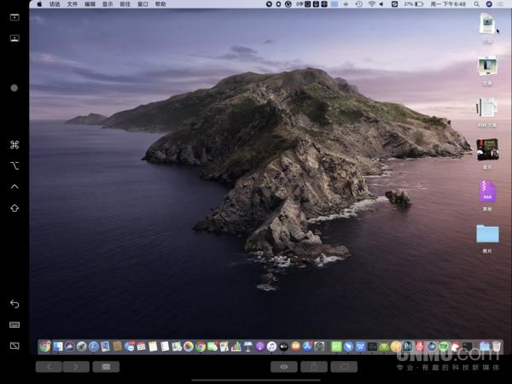Open Podcasts in the Dock

coord(260,346)
